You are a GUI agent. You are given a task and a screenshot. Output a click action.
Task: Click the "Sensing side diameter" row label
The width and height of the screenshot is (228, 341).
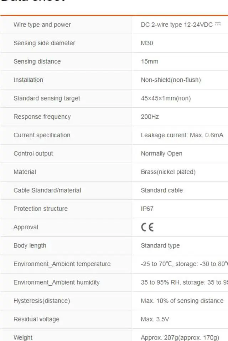pyautogui.click(x=44, y=43)
